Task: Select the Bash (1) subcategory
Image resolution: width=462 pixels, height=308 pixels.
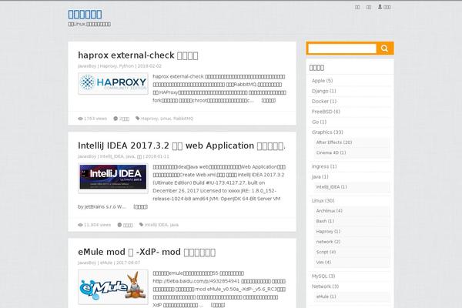Action: [x=325, y=221]
